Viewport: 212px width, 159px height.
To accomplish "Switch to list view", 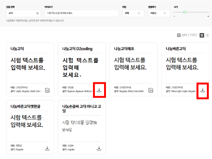I will (x=207, y=35).
